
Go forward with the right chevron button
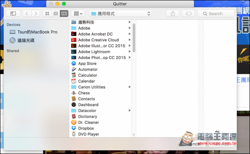point(36,14)
